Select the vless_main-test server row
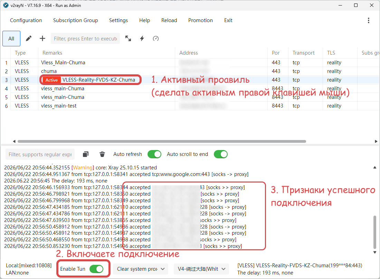 tap(190, 106)
